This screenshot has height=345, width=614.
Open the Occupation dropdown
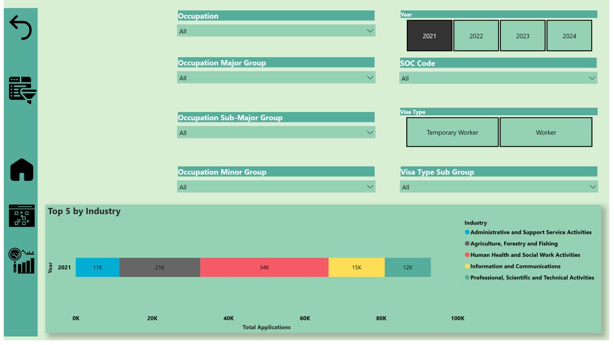(370, 30)
